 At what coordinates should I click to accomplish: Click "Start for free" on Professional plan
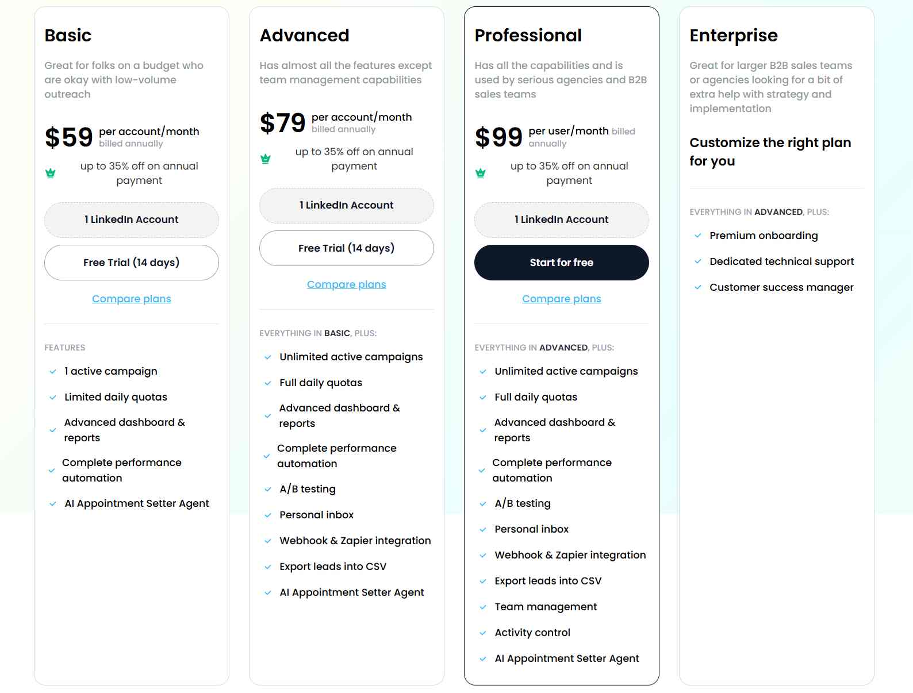561,263
